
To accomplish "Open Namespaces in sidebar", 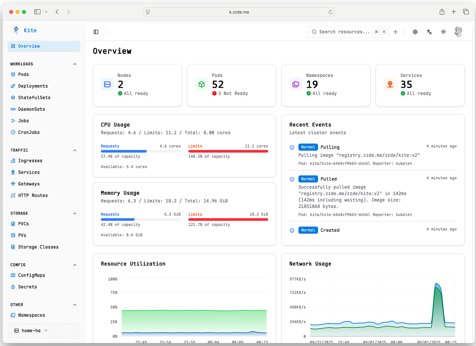I will [44, 315].
